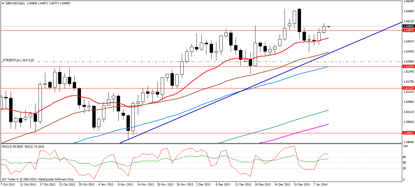Select the red price tag 1.61428

point(408,88)
